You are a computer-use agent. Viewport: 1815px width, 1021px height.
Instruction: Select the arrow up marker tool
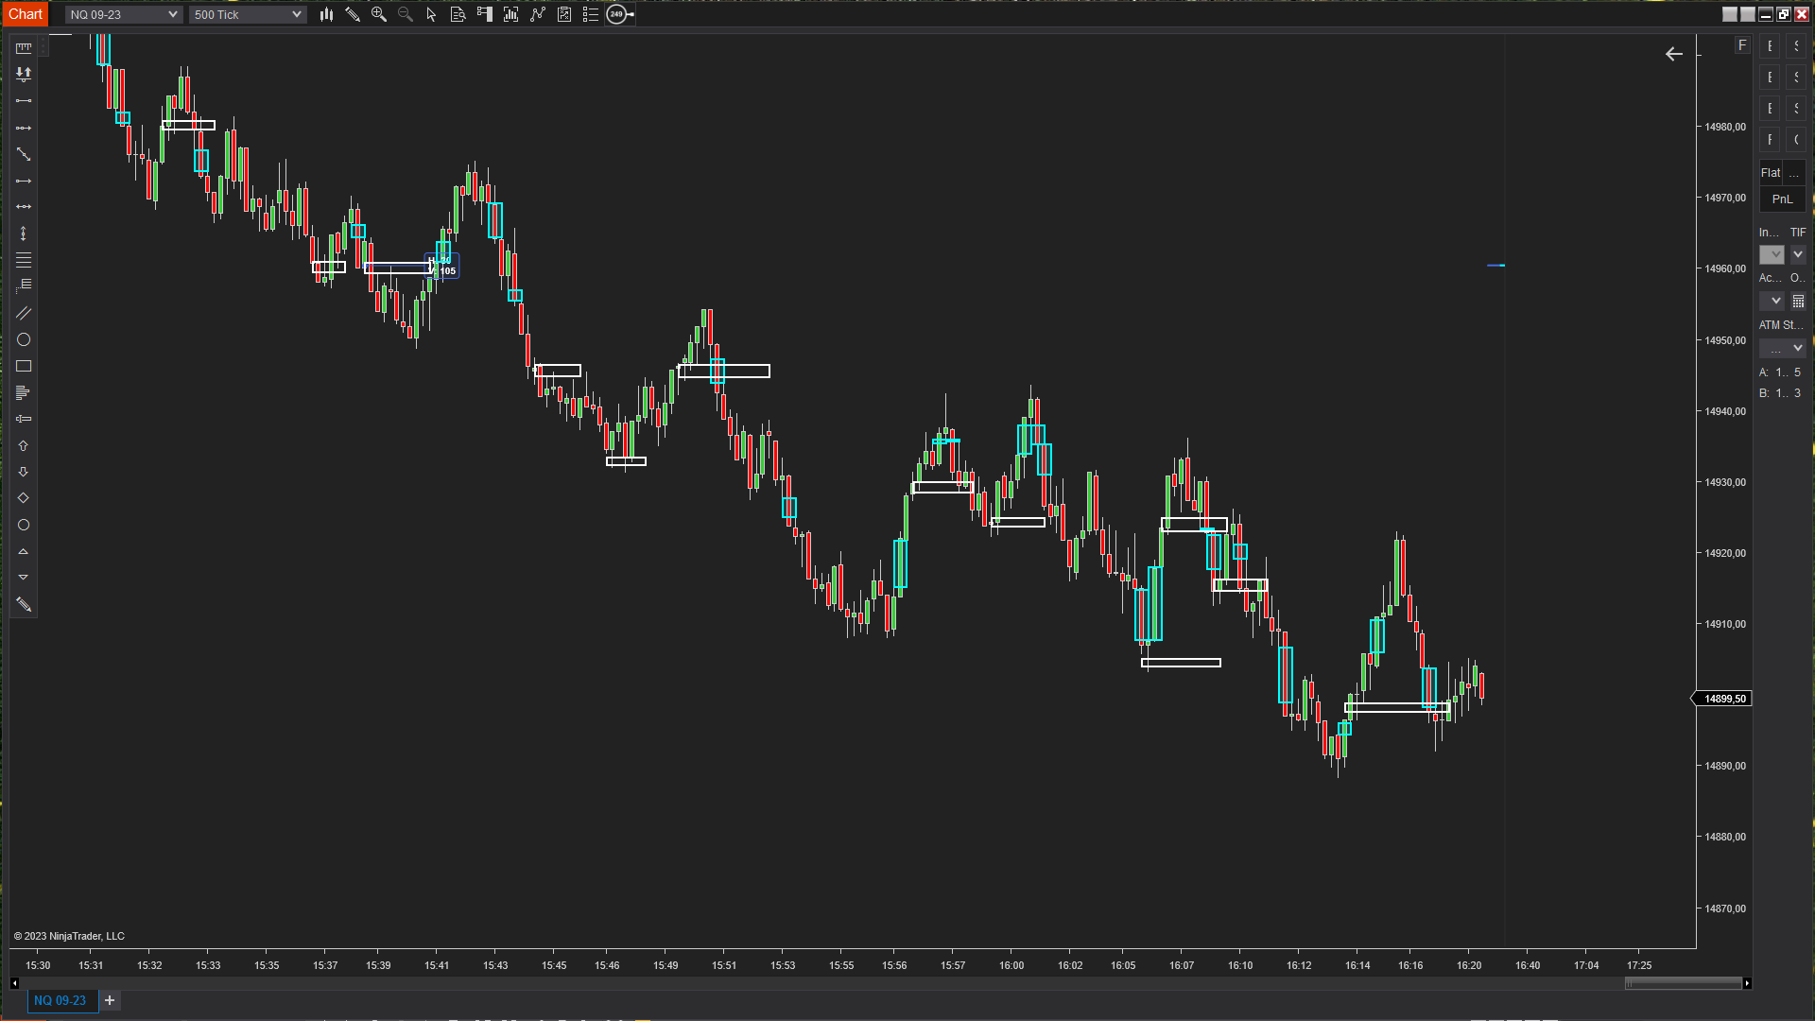[24, 445]
